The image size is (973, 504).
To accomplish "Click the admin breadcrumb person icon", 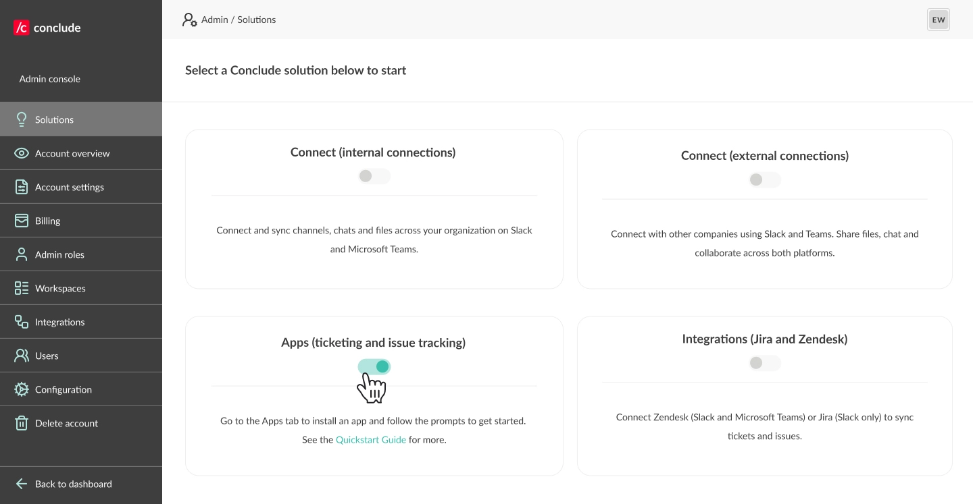I will tap(189, 20).
